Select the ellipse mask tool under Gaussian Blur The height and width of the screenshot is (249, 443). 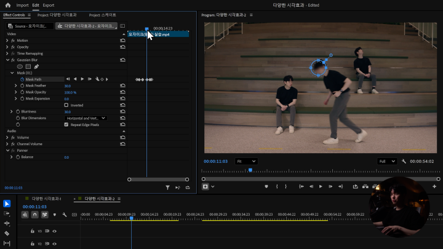(x=20, y=66)
